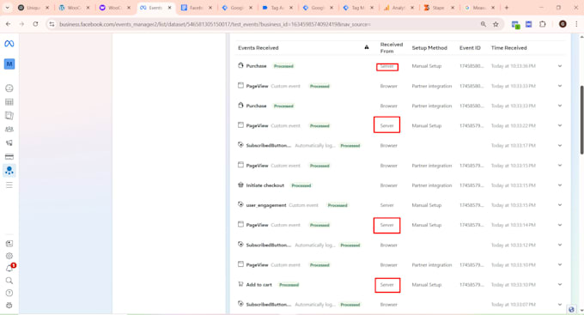This screenshot has width=584, height=315.
Task: Open the smiley face icon in the left sidebar
Action: 9,88
